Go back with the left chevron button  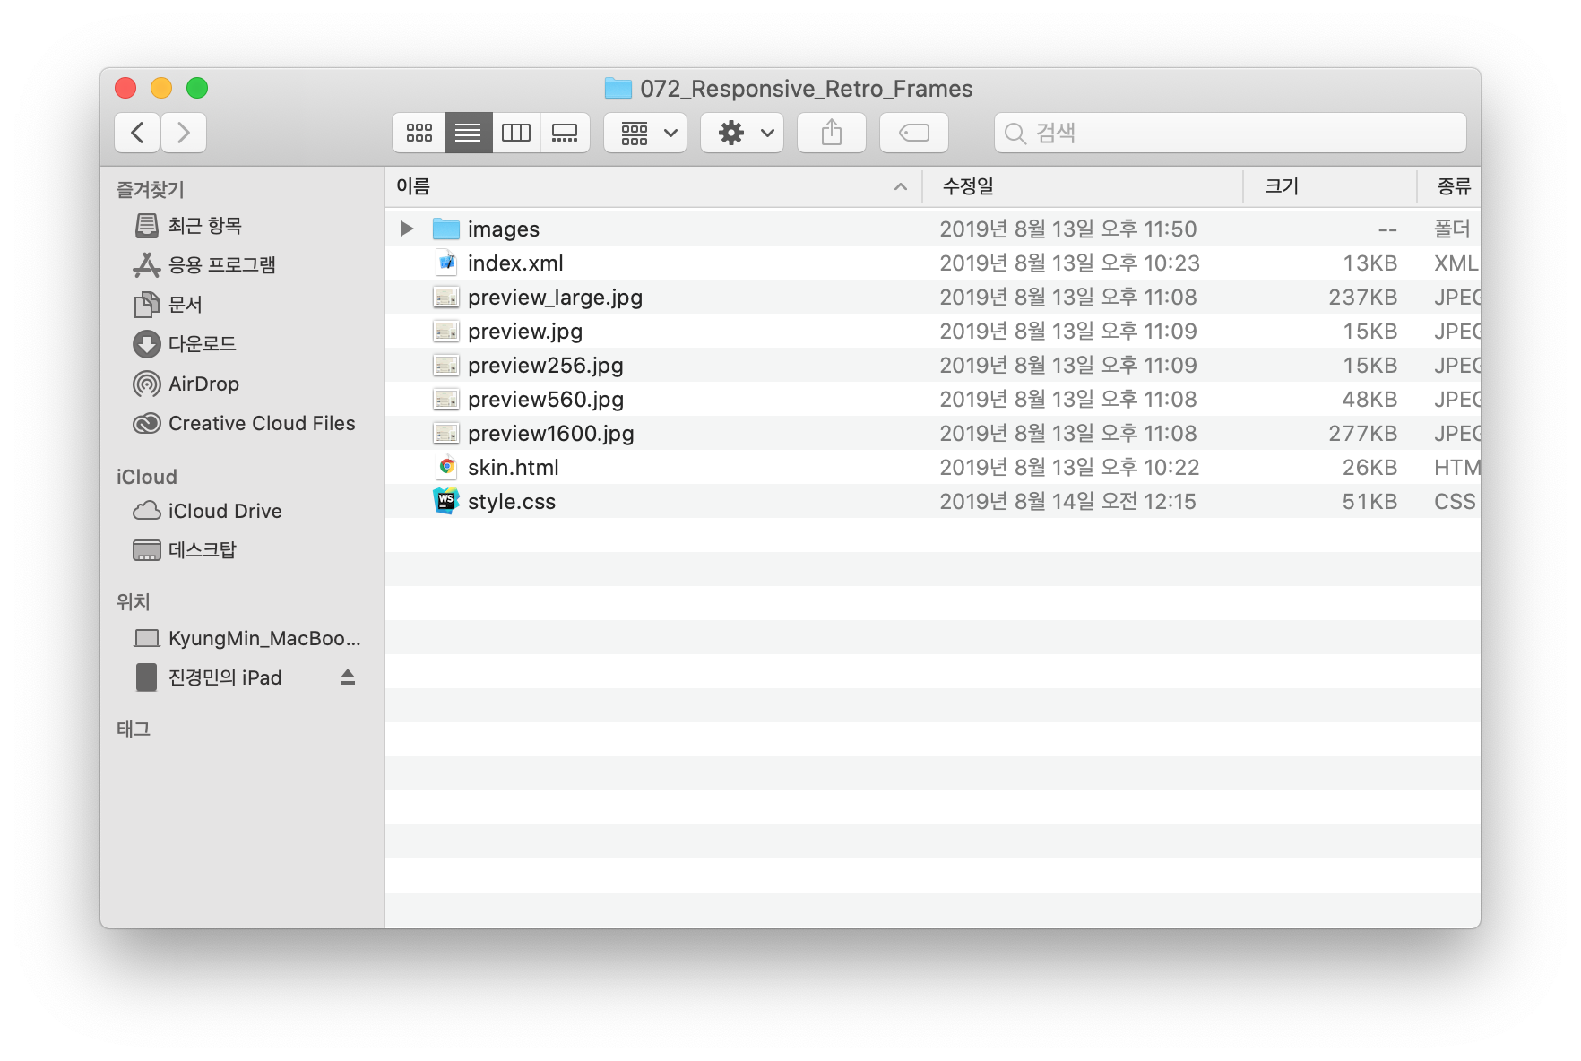click(x=137, y=133)
